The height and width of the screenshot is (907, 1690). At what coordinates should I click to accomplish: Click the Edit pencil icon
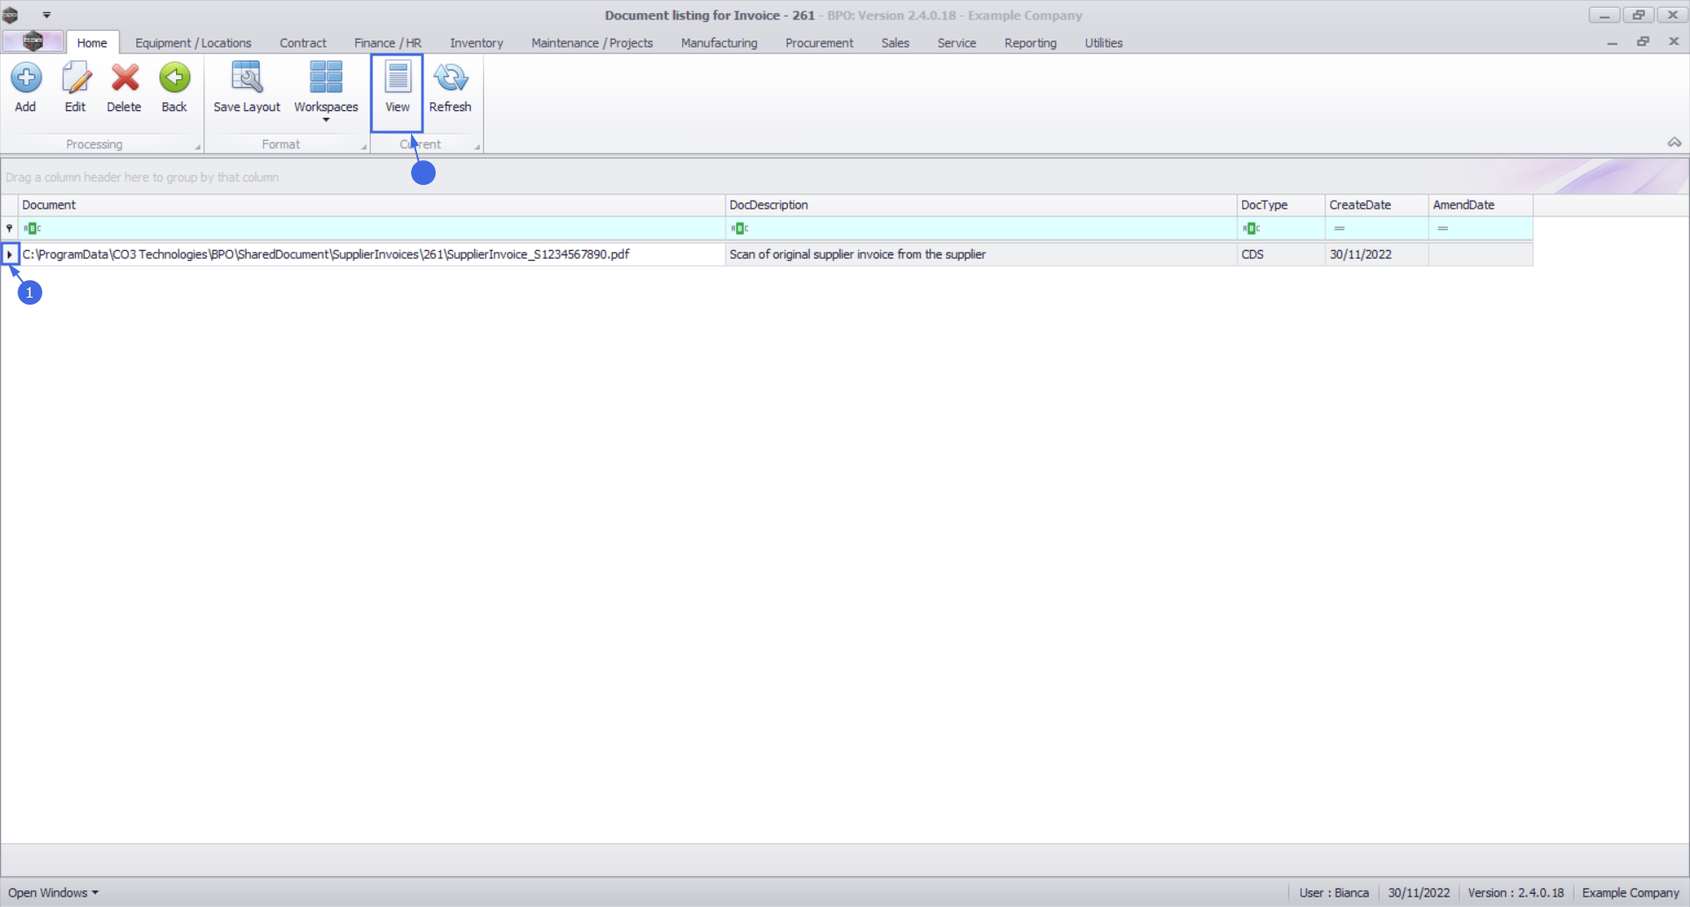pyautogui.click(x=76, y=78)
